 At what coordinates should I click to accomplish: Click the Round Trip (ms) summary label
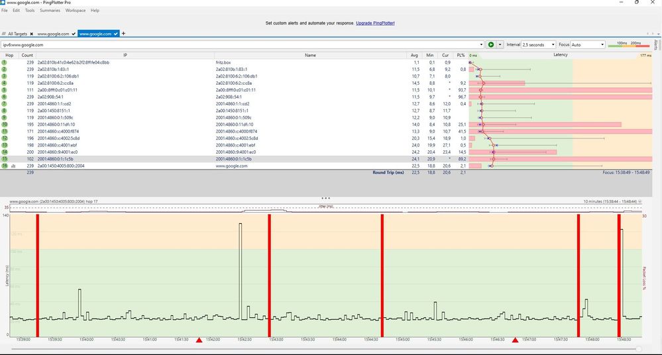[388, 172]
